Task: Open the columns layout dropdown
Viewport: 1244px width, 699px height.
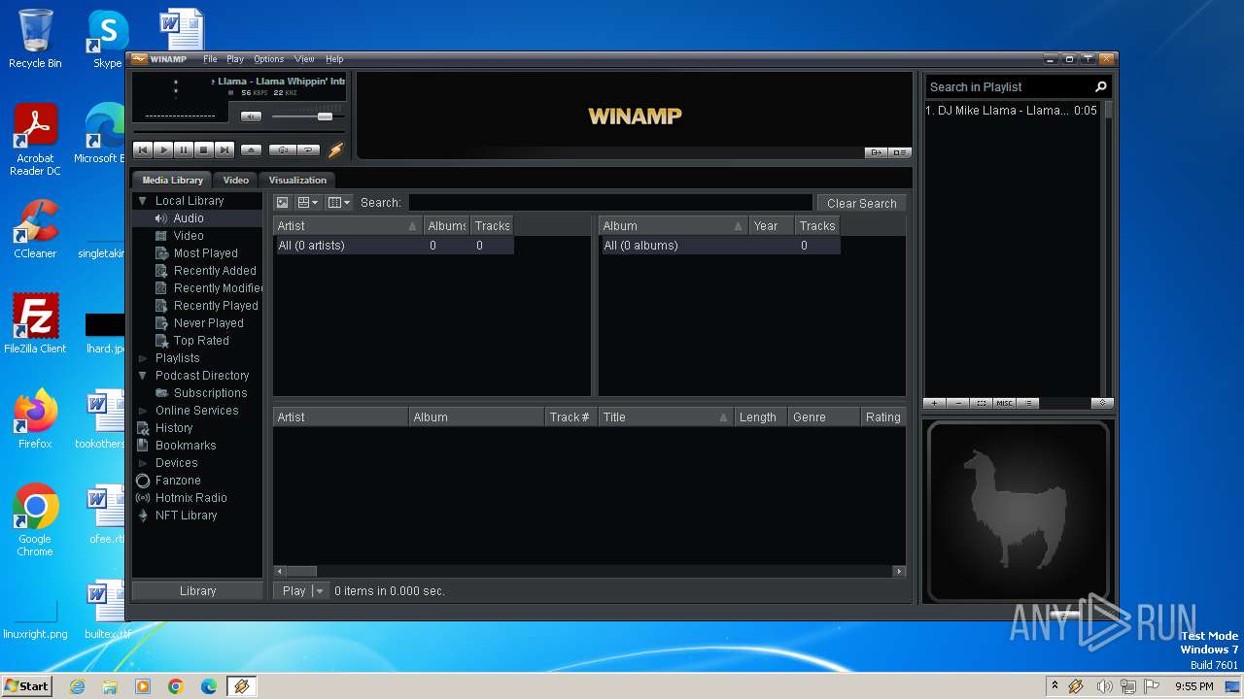Action: [338, 203]
